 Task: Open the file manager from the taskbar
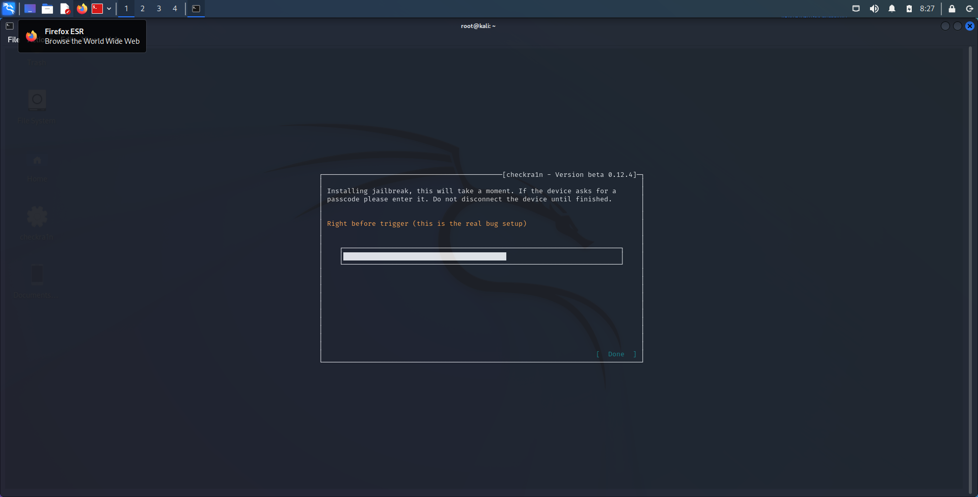pyautogui.click(x=47, y=9)
